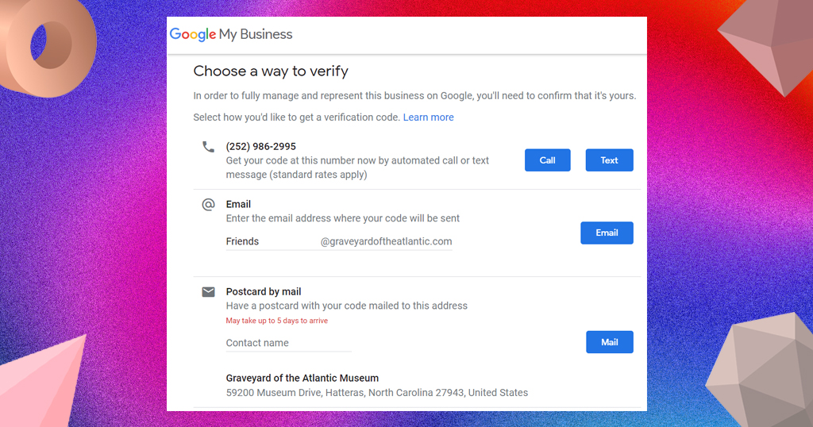Click the Graveyard of the Atlantic Museum name
Viewport: 813px width, 427px height.
(x=302, y=379)
